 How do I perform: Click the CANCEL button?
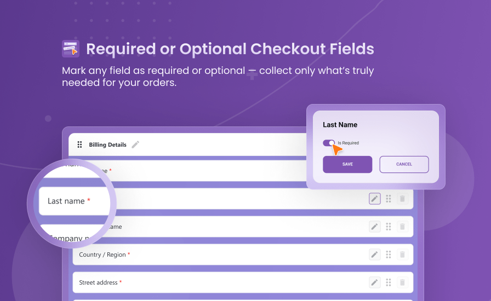point(404,164)
